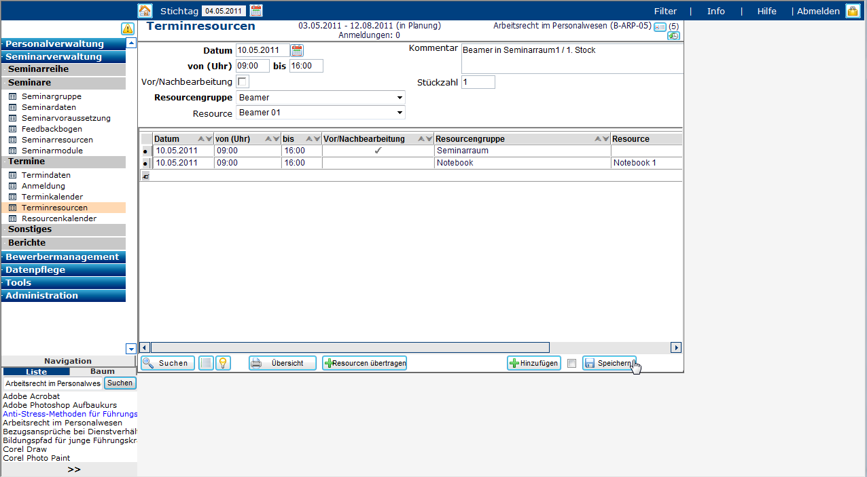Expand the Berichte section
The image size is (867, 477).
click(x=63, y=243)
